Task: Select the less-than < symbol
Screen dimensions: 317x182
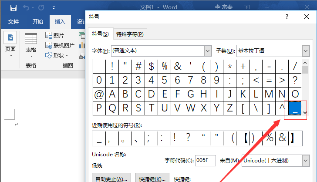Action: pos(256,80)
